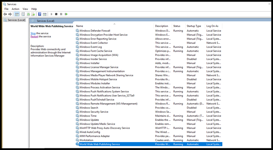Sort by the Startup Type column header

(x=195, y=26)
